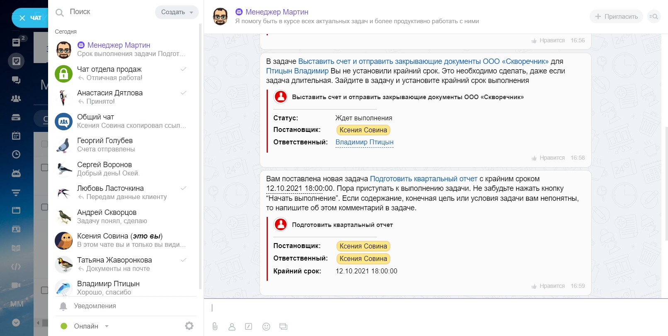Click the Пригласить button
This screenshot has height=336, width=668.
(616, 17)
